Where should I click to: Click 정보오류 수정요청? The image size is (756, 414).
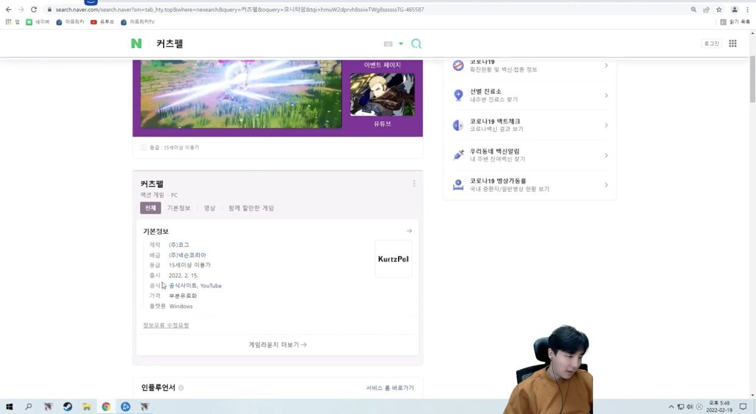point(166,326)
